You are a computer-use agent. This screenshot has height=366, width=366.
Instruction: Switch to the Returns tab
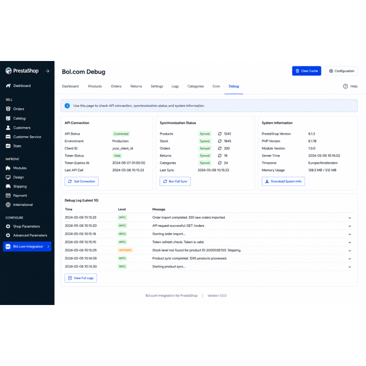click(136, 86)
